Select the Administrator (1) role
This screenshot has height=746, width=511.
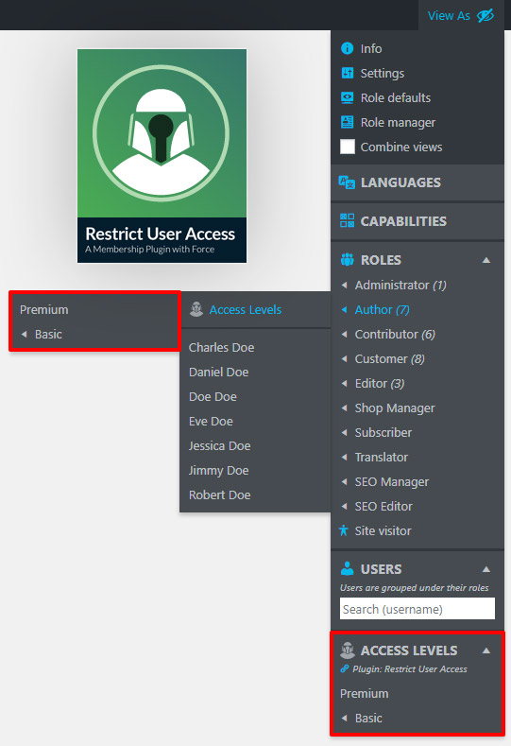[400, 285]
